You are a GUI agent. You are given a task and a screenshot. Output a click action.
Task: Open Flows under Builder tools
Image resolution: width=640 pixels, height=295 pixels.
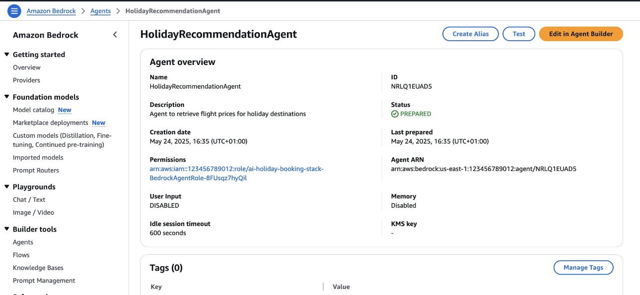21,255
